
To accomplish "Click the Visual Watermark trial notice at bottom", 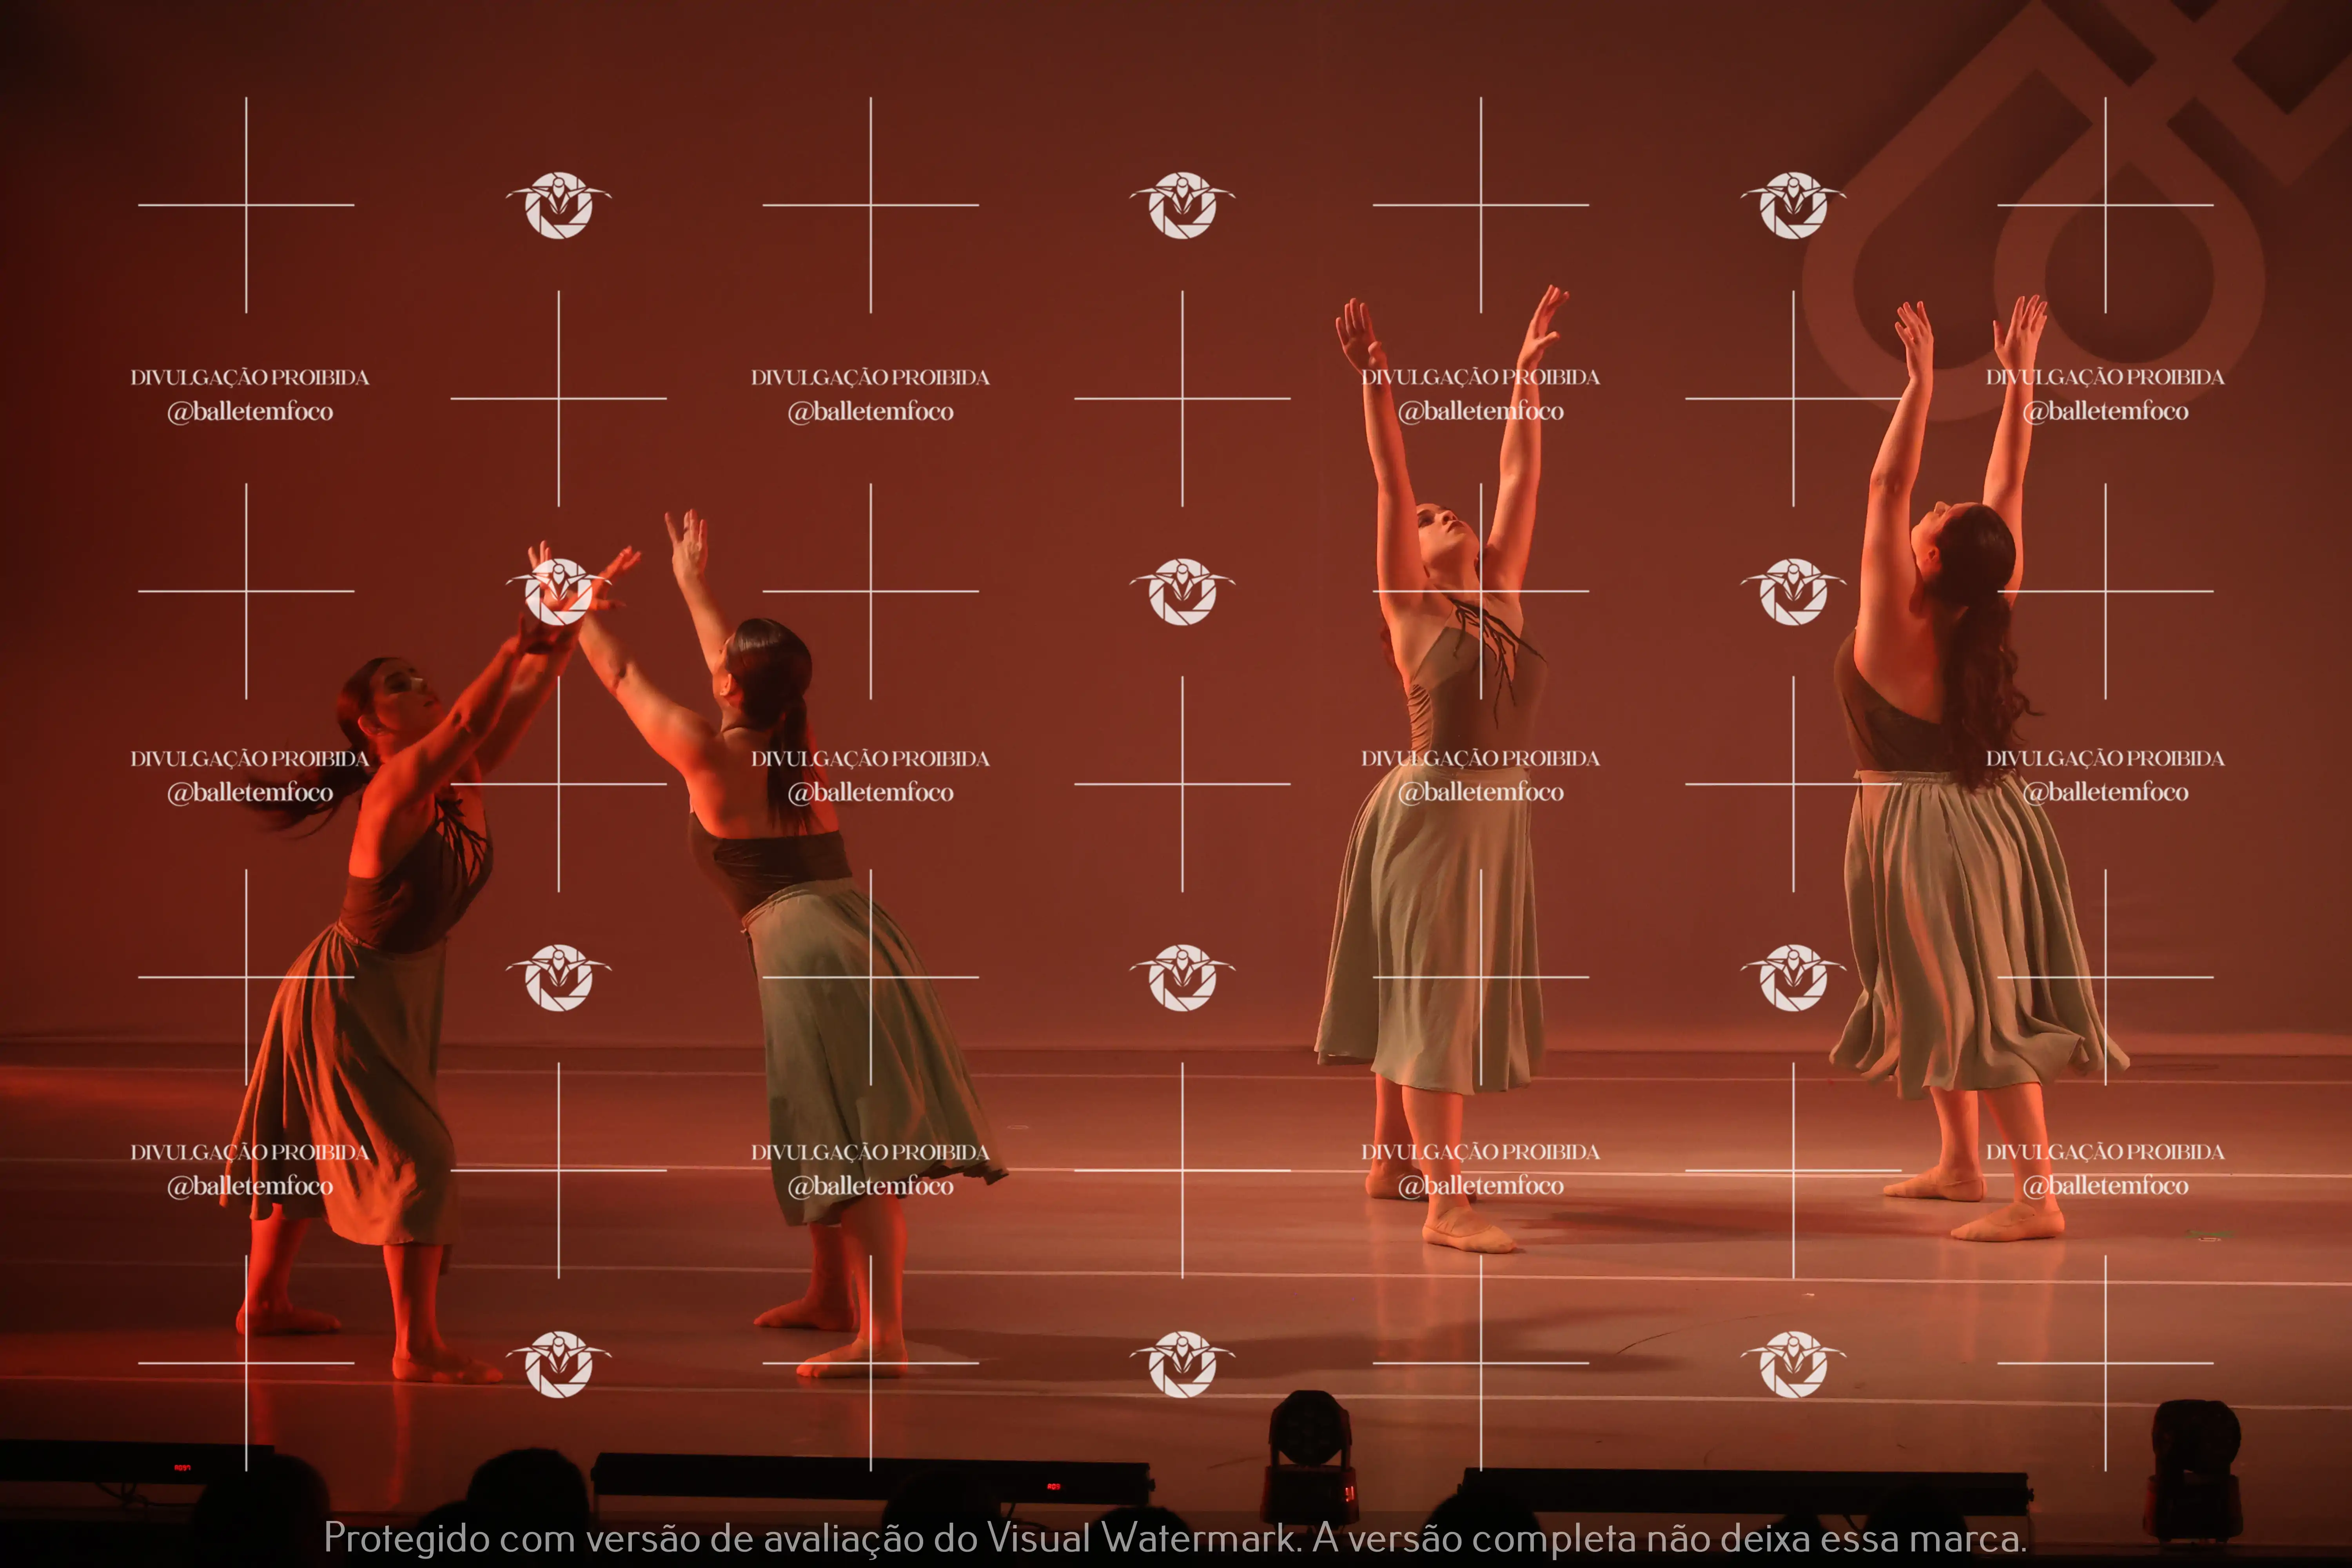I will (1175, 1538).
